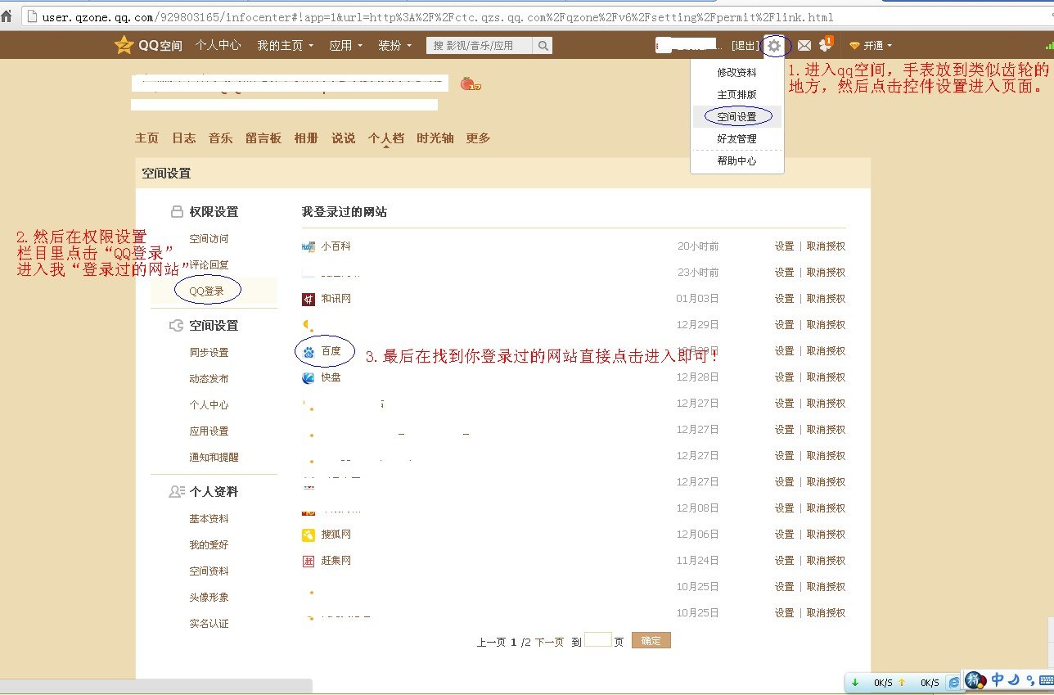Click the 中 input method icon in tray
This screenshot has height=695, width=1054.
(997, 680)
